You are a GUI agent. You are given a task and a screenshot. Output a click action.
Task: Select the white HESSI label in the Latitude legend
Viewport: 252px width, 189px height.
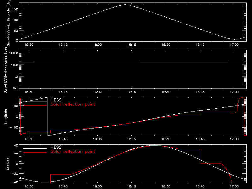[56, 147]
